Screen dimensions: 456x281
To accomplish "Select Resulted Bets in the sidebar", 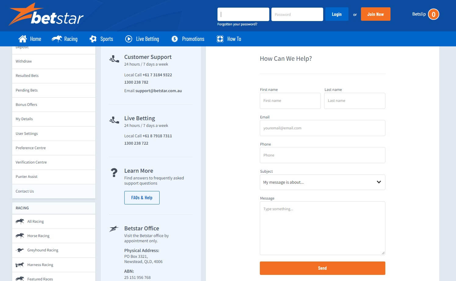I will pos(54,76).
